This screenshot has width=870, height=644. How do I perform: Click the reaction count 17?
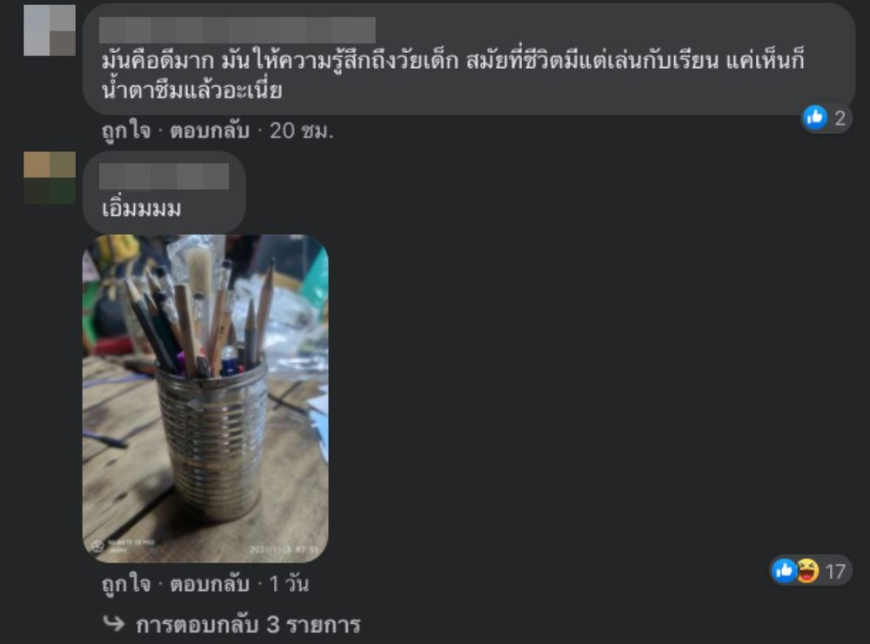pos(835,571)
